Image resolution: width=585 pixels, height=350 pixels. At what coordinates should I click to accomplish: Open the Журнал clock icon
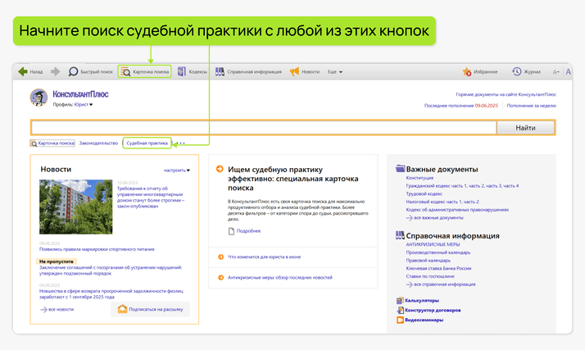tap(517, 71)
